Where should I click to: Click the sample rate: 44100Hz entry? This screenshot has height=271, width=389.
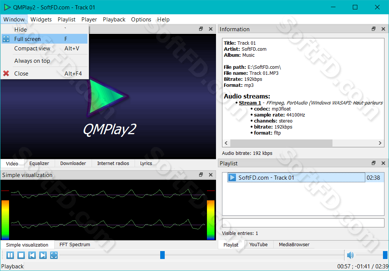tap(279, 115)
